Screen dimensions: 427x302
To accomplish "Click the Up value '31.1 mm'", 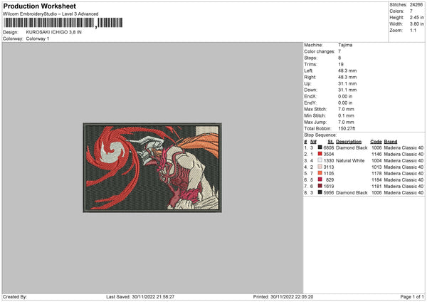I will point(347,83).
